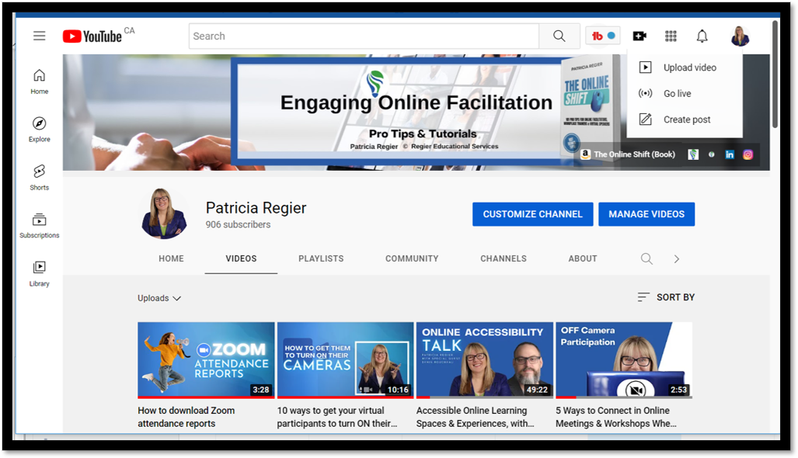798x458 pixels.
Task: Open the TubeBuddy extension icon
Action: [x=602, y=36]
